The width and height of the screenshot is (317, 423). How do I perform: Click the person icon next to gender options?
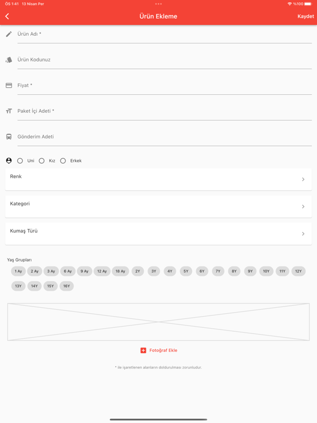(x=9, y=161)
